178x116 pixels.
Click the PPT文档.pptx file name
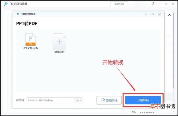31,48
